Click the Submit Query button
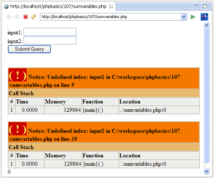This screenshot has width=214, height=178. (29, 49)
